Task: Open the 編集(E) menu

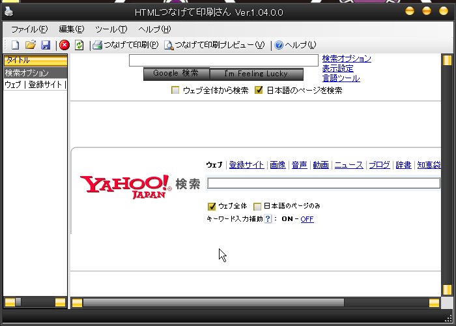Action: coord(72,29)
